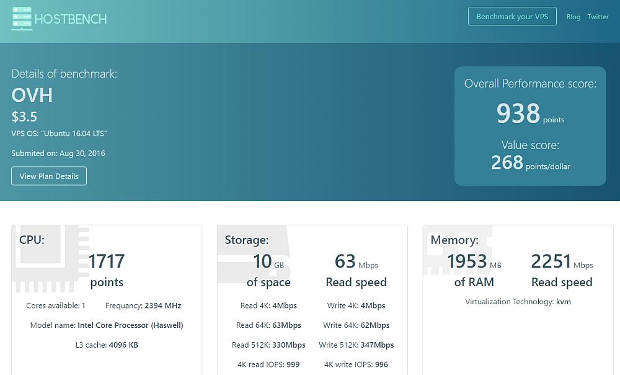Visit the Twitter link

click(x=598, y=17)
